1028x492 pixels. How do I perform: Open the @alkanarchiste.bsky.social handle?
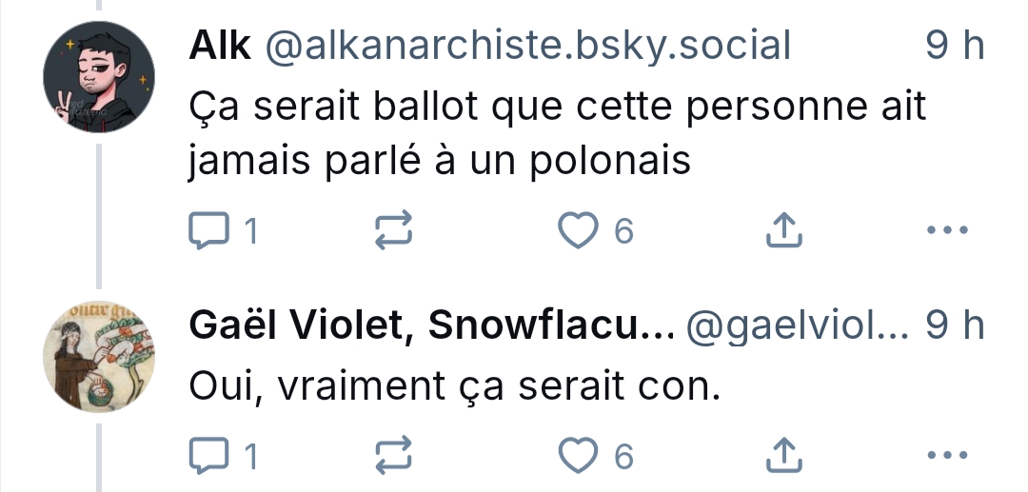(x=525, y=46)
